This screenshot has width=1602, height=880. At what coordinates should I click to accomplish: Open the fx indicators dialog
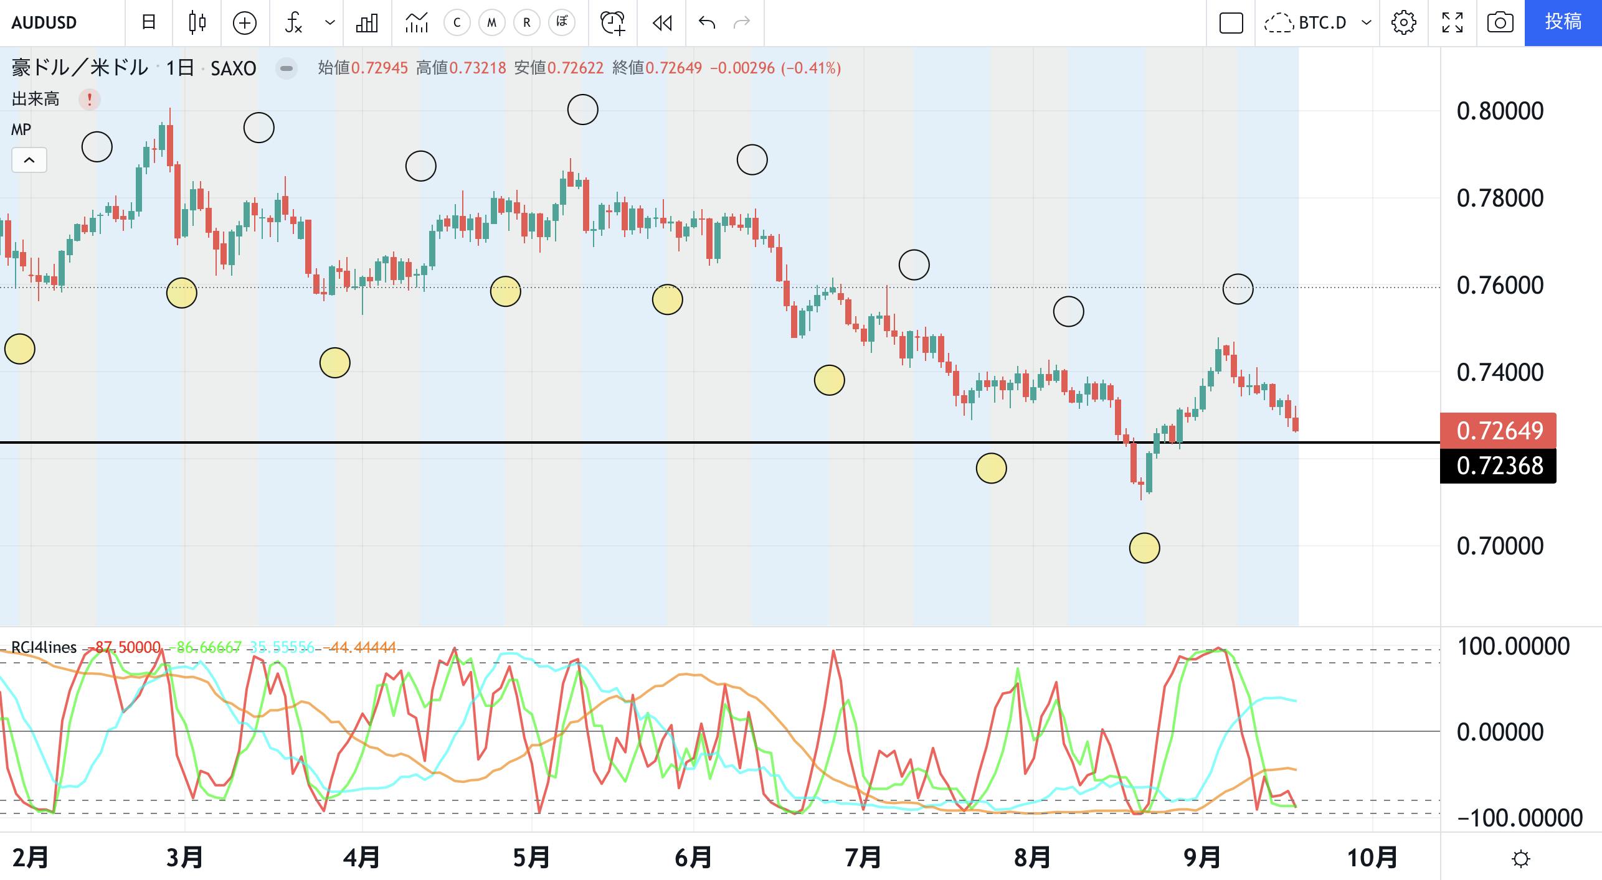click(x=293, y=23)
